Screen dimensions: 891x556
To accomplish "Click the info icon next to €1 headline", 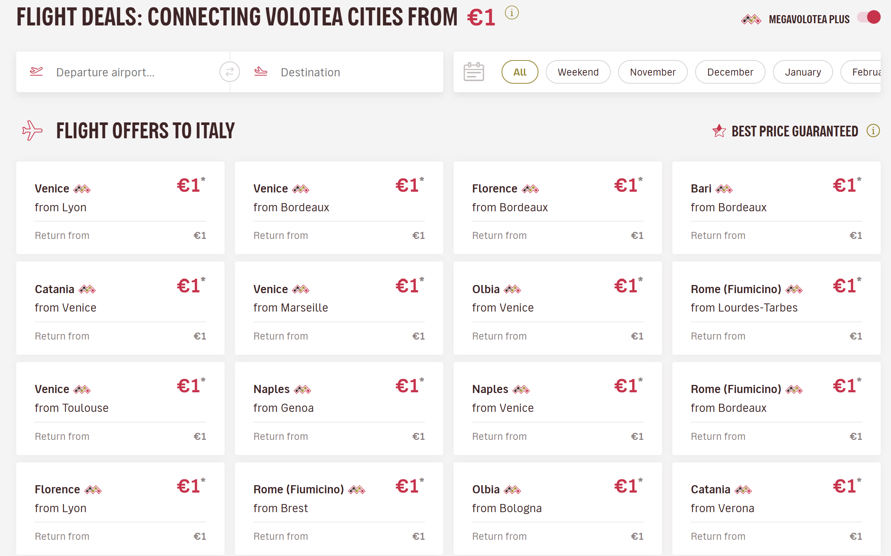I will coord(512,13).
